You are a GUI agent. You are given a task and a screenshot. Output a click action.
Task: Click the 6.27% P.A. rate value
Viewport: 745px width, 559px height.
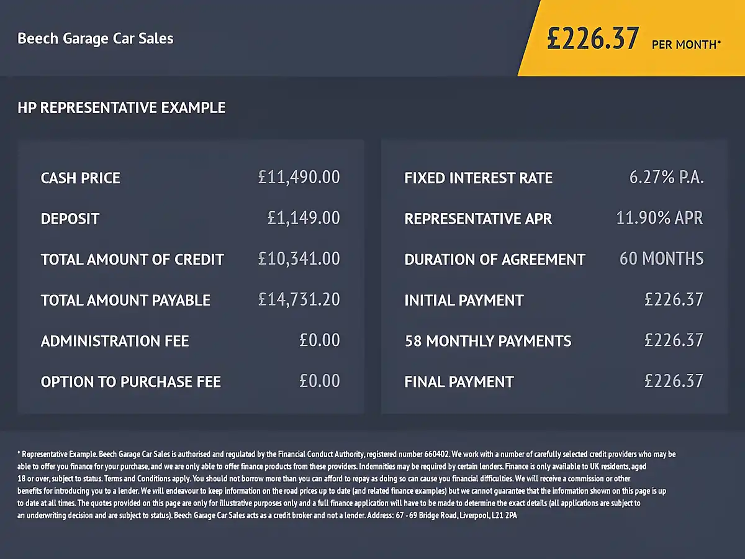coord(667,178)
